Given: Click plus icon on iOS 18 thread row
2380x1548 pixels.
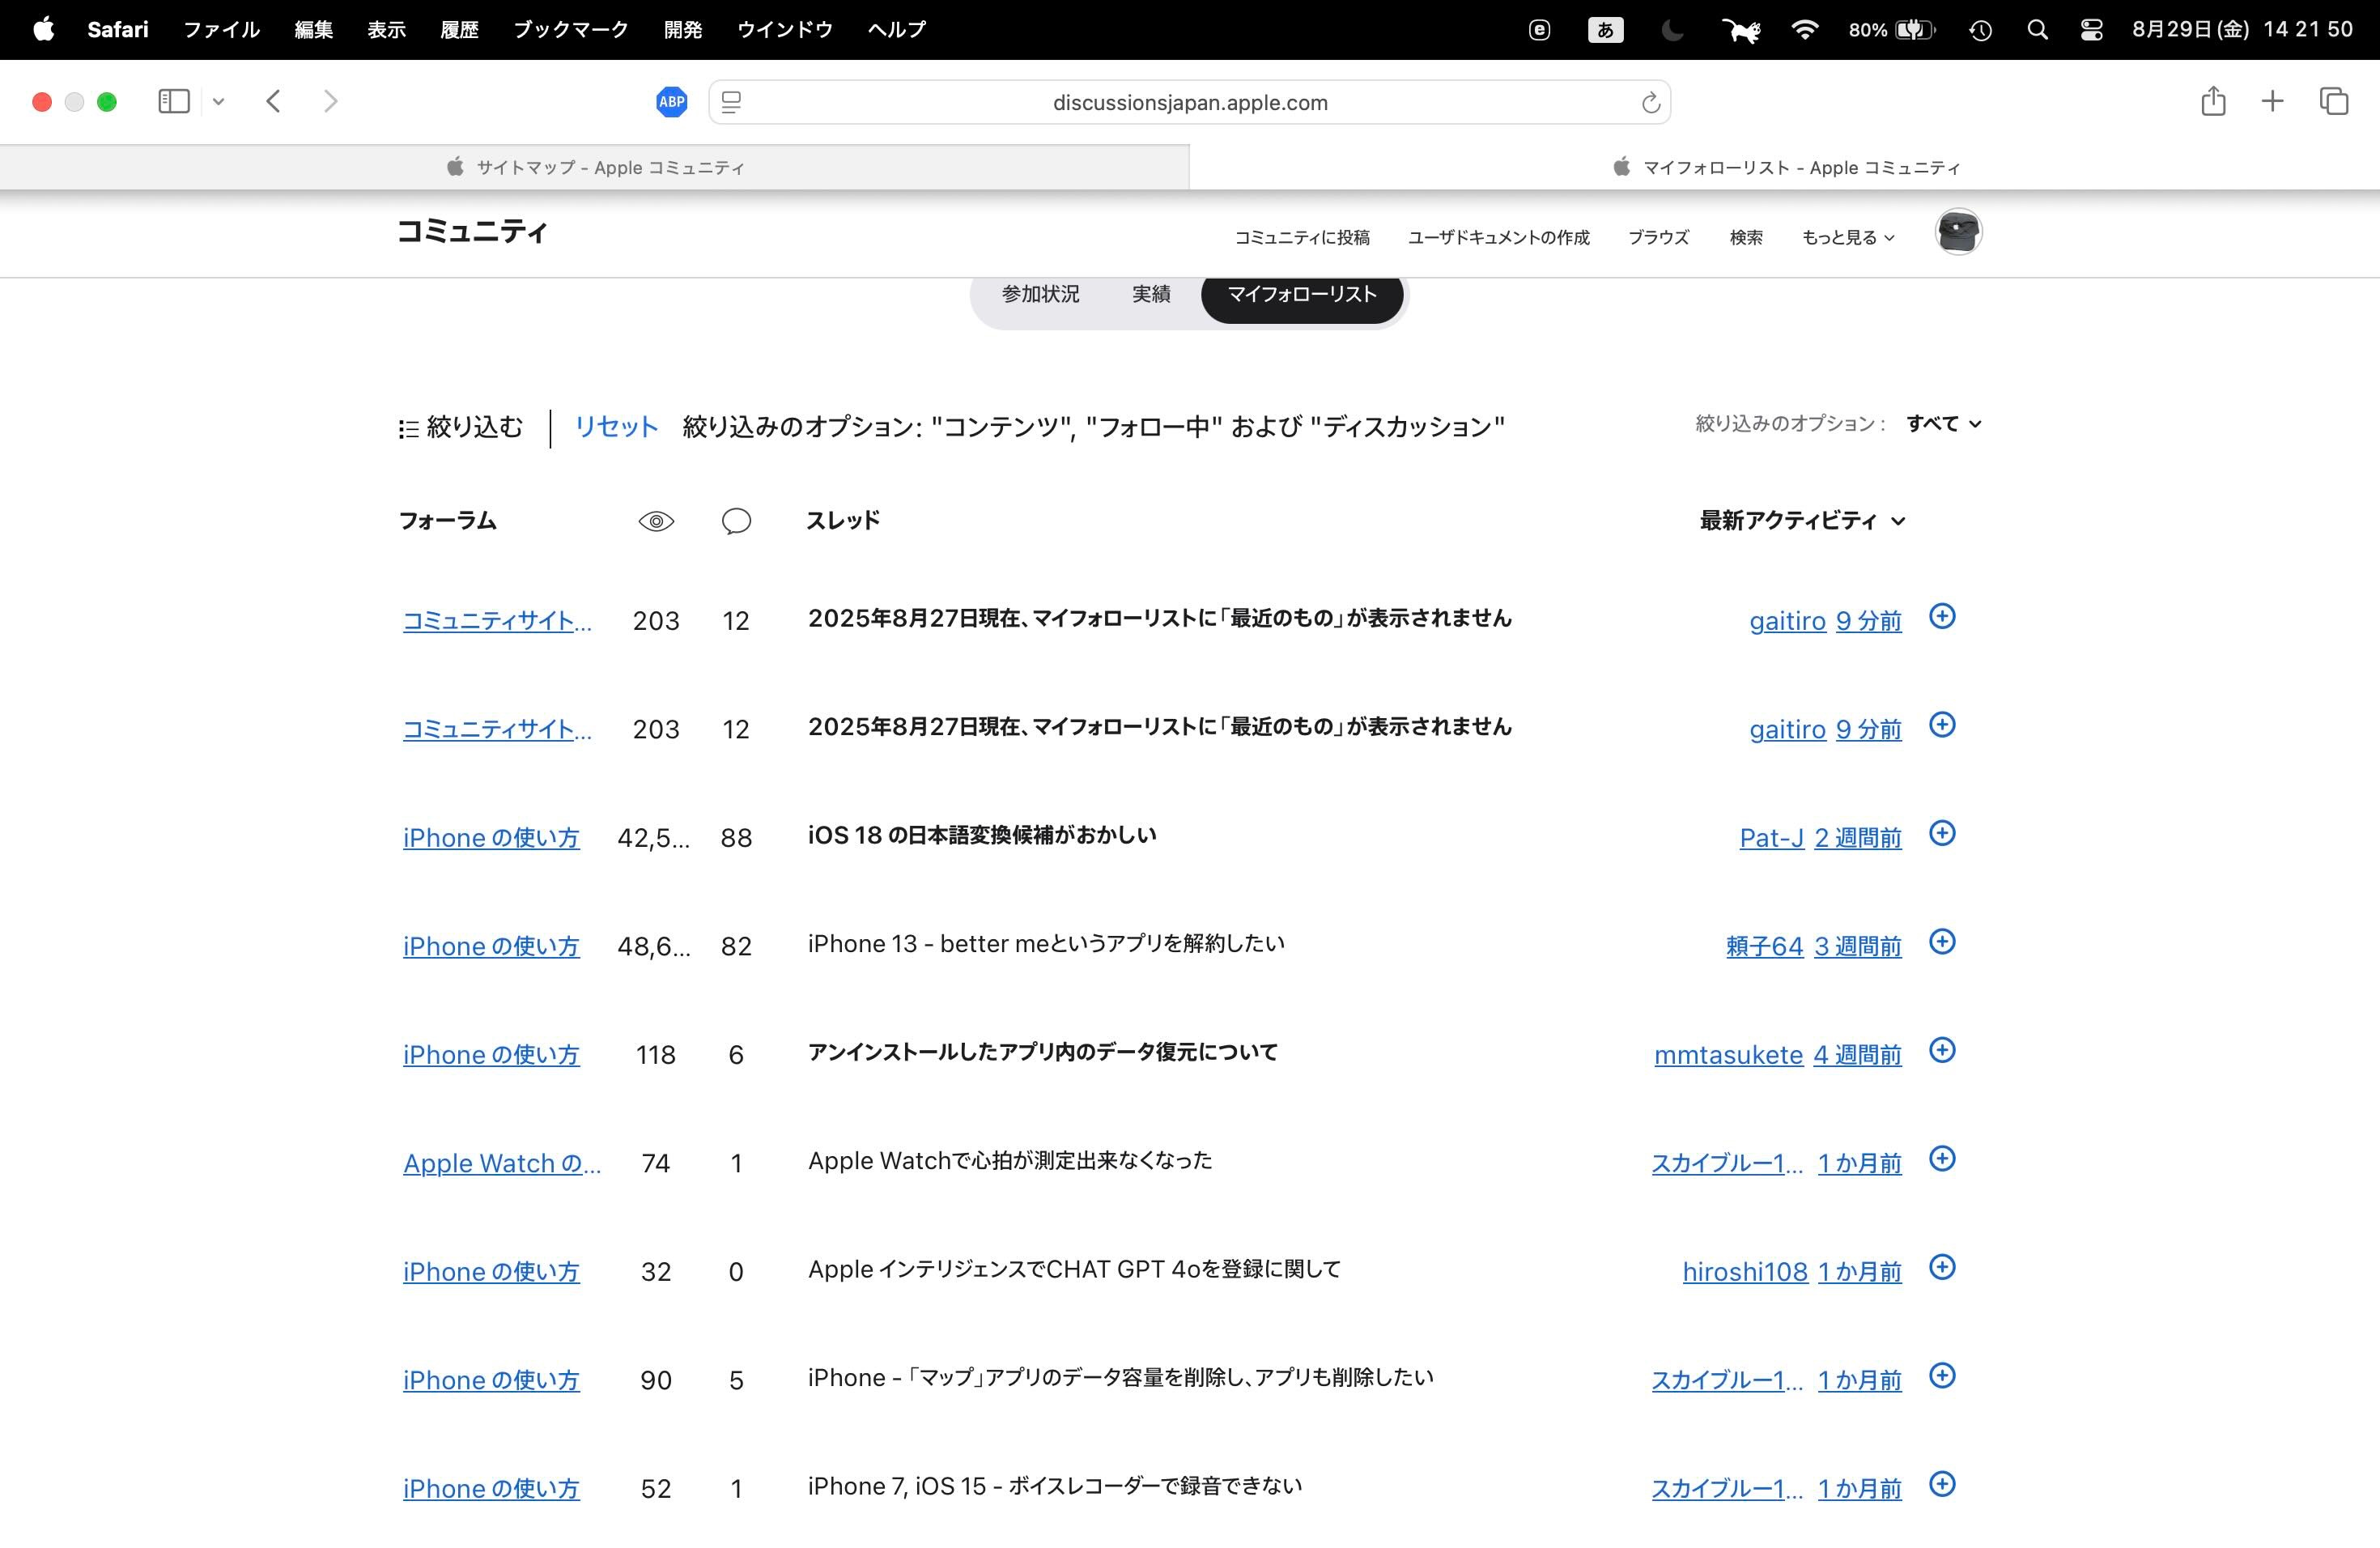Looking at the screenshot, I should (1941, 833).
